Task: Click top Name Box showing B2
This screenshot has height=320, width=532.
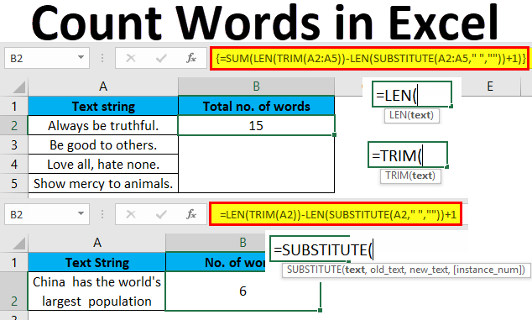Action: coord(47,58)
